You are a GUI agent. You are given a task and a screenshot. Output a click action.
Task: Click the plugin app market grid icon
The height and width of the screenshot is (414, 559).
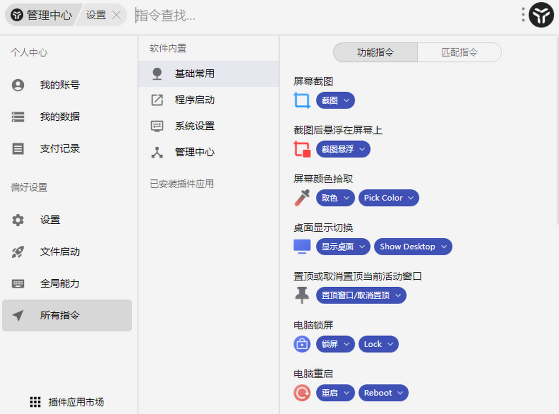point(35,402)
